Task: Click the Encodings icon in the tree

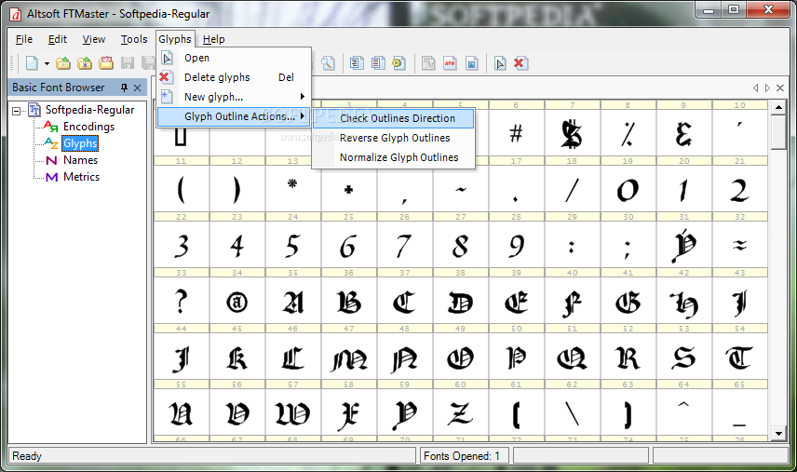Action: [x=51, y=126]
